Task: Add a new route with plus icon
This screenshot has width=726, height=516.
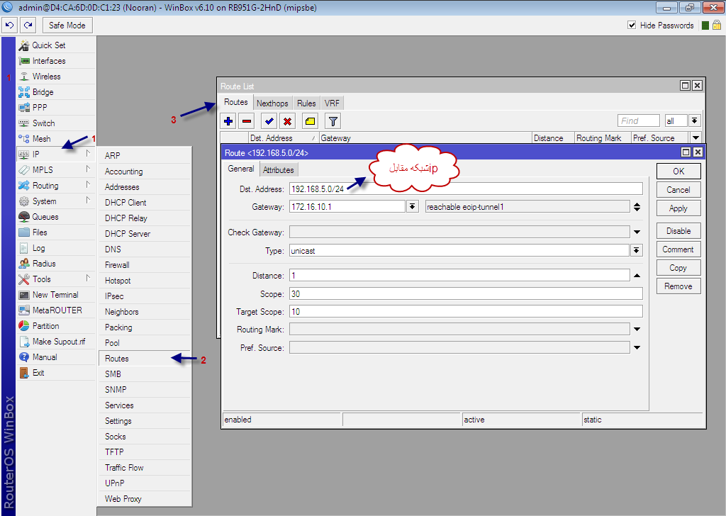Action: (x=228, y=121)
